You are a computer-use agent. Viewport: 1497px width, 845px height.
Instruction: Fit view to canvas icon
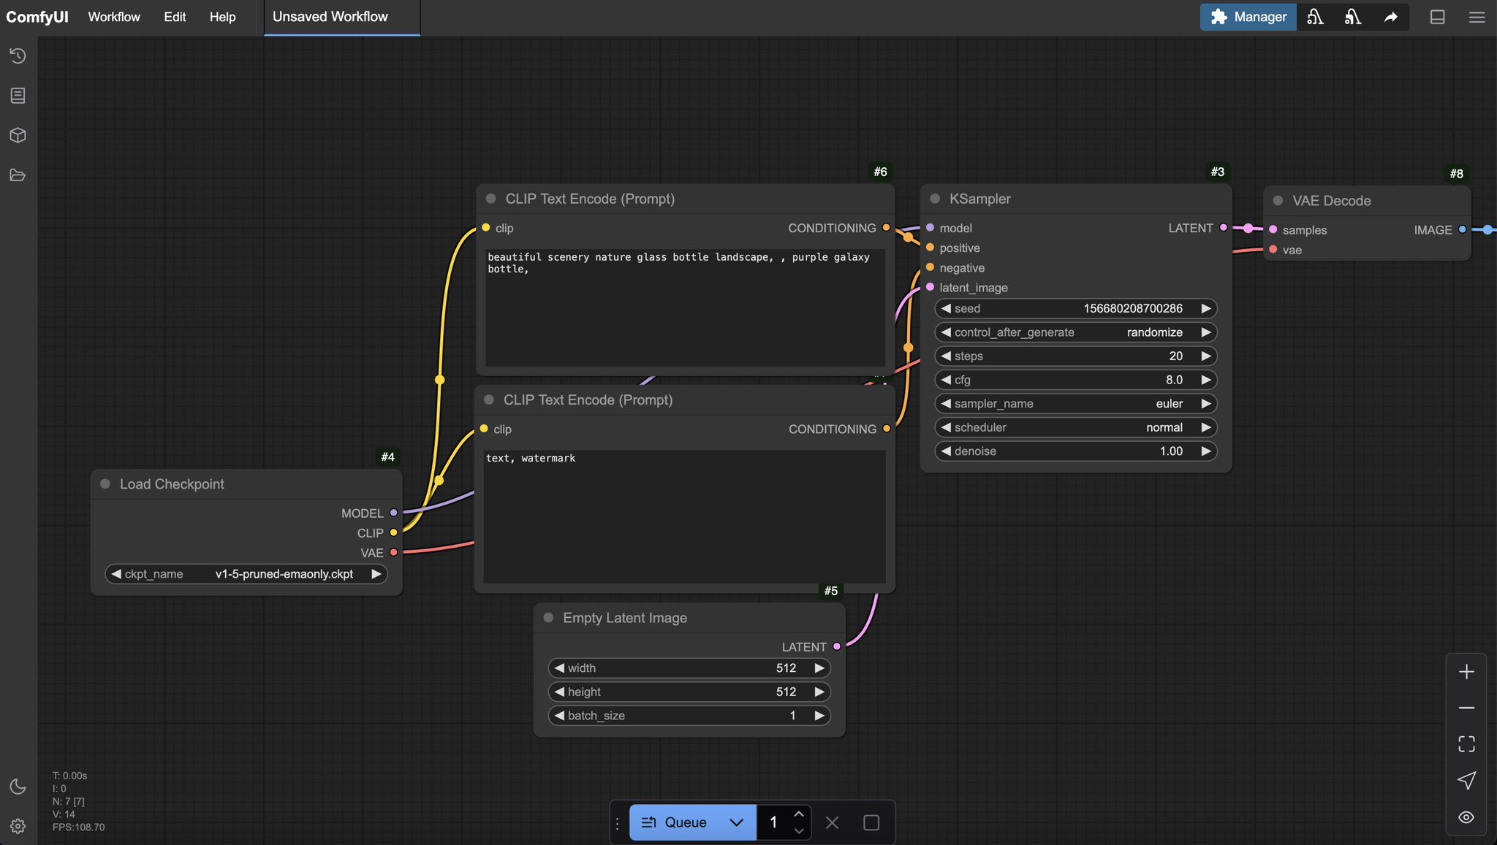click(1466, 744)
